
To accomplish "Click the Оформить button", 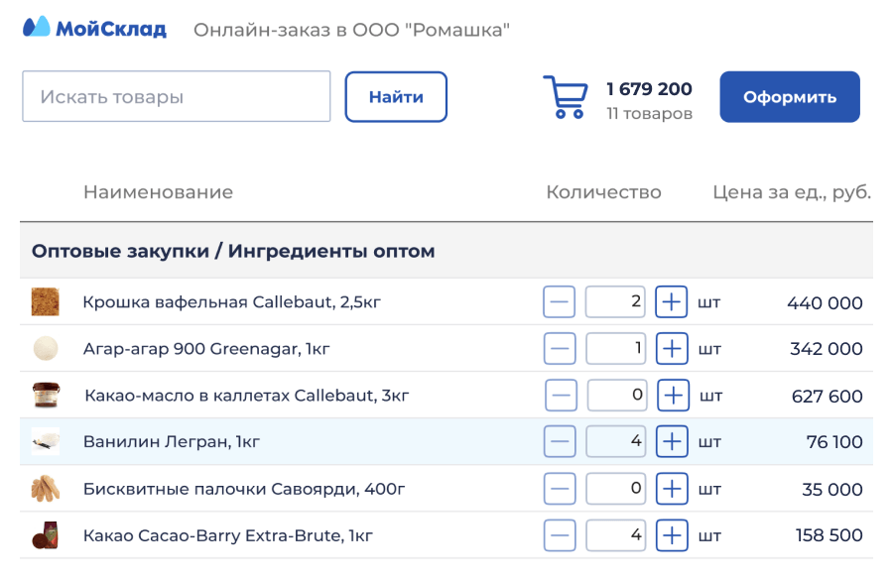I will coord(790,97).
